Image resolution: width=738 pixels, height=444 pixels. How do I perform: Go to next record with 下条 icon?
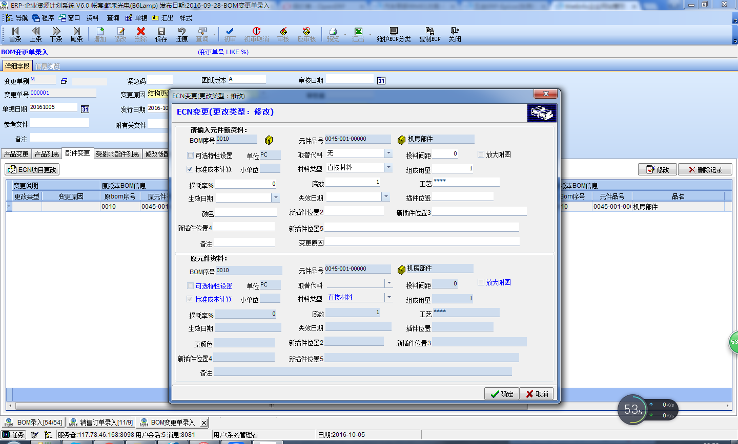point(56,35)
